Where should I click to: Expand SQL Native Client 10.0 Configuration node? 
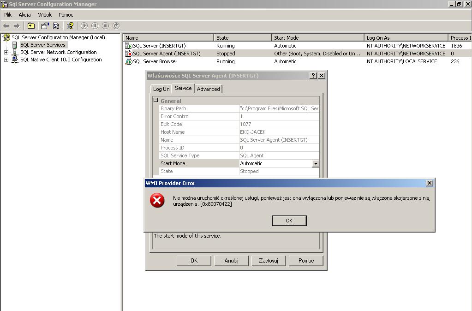[6, 60]
